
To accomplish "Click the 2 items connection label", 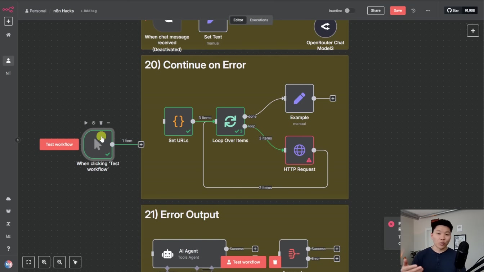I will pyautogui.click(x=265, y=187).
